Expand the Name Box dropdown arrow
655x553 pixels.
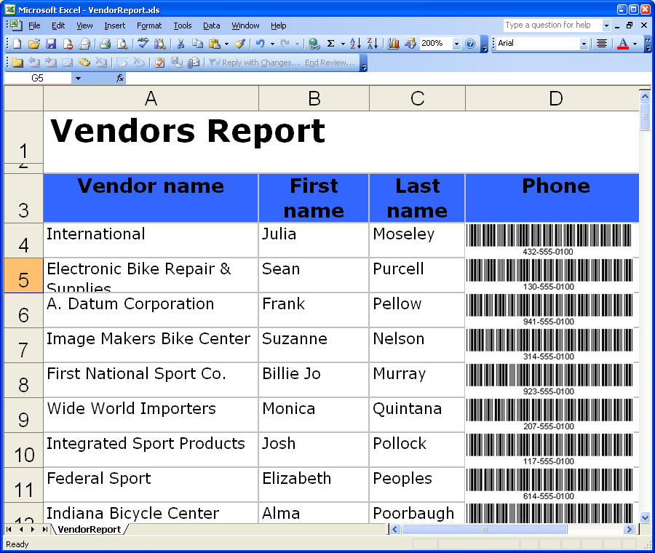point(78,78)
